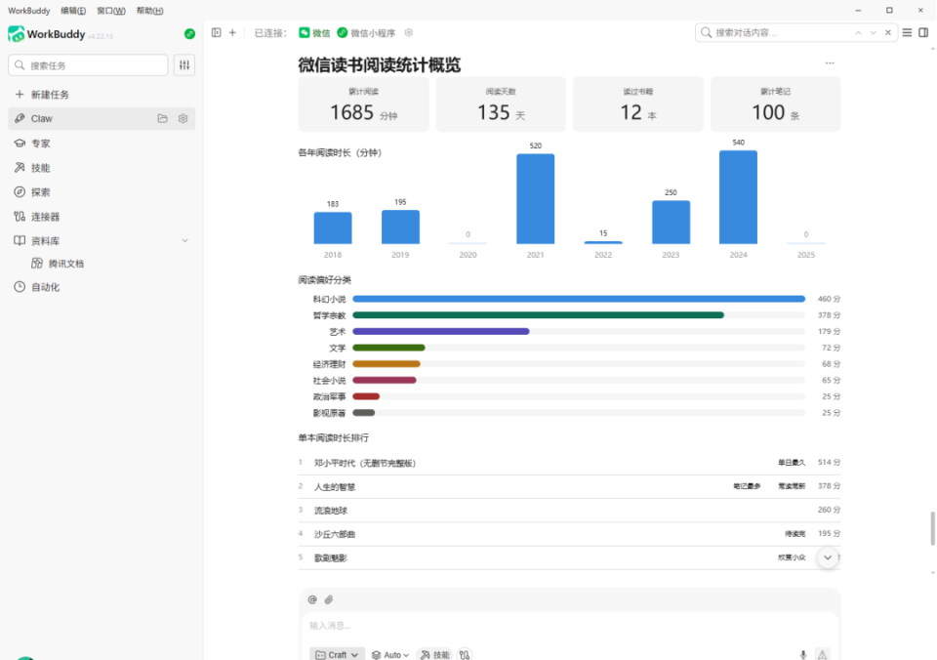Expand the Craft mode dropdown
Image resolution: width=937 pixels, height=660 pixels.
point(337,654)
